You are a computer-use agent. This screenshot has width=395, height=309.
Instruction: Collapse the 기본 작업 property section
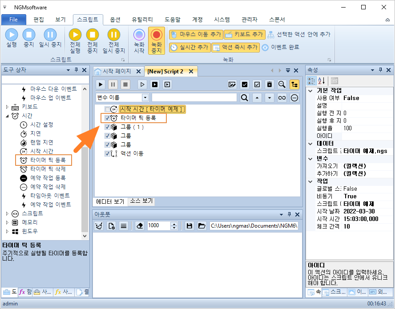coord(310,91)
